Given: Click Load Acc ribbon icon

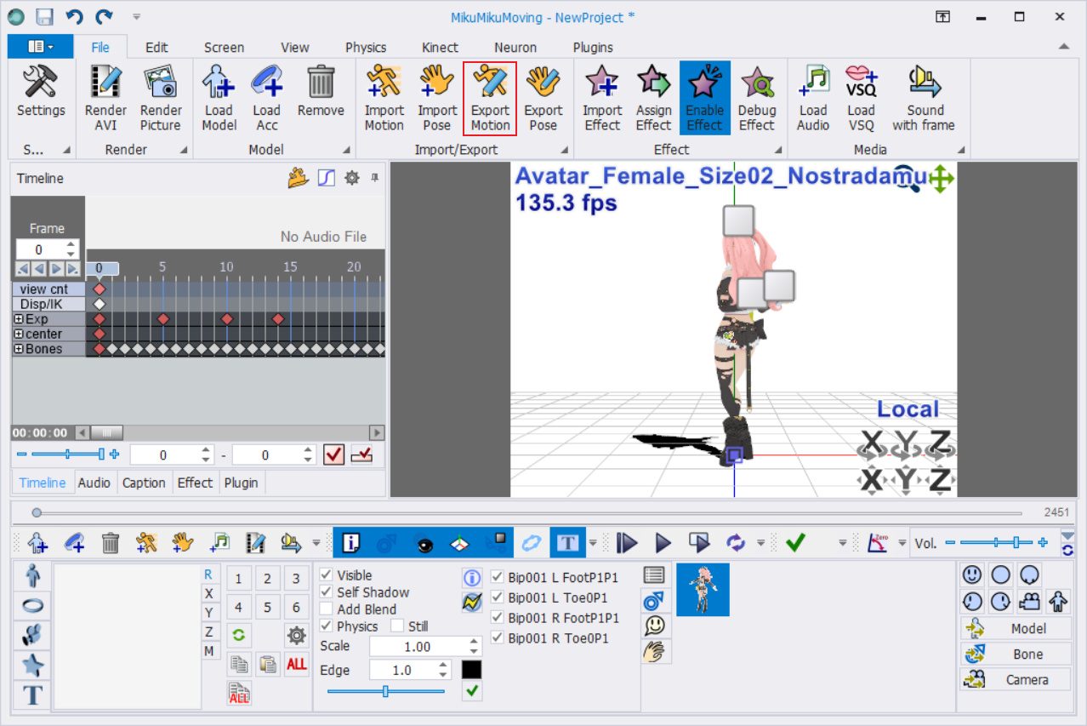Looking at the screenshot, I should point(266,98).
